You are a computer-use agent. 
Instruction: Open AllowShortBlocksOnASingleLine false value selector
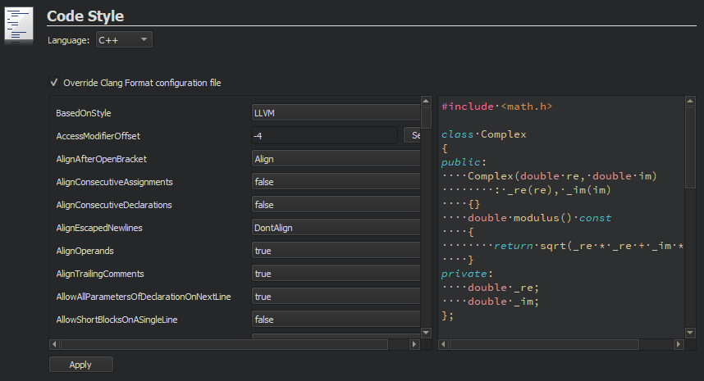click(x=336, y=320)
